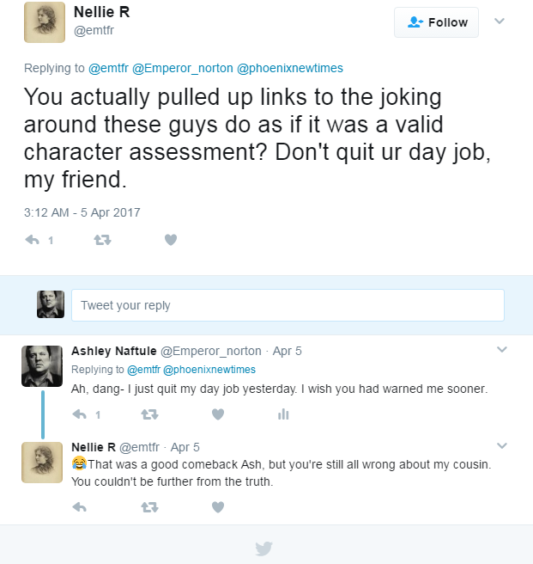Reply to Nellie R's main tweet
This screenshot has width=533, height=564.
33,241
